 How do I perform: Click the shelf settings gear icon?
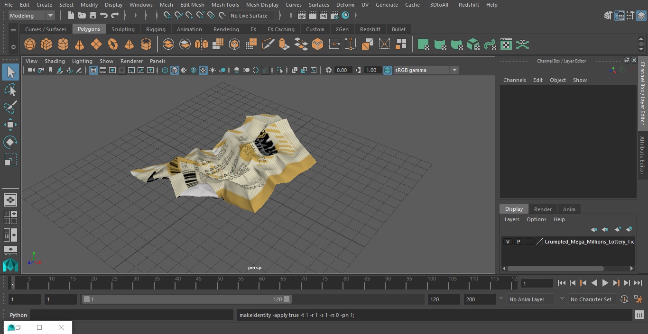click(13, 47)
